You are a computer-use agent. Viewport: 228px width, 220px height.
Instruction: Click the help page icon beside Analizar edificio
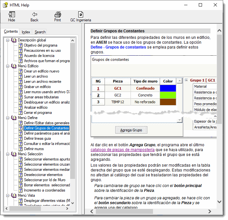[x=20, y=107]
